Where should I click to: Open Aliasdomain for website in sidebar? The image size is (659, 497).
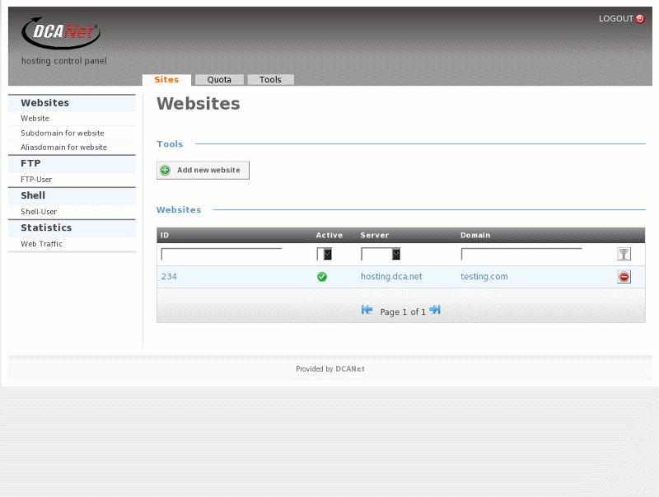click(63, 148)
